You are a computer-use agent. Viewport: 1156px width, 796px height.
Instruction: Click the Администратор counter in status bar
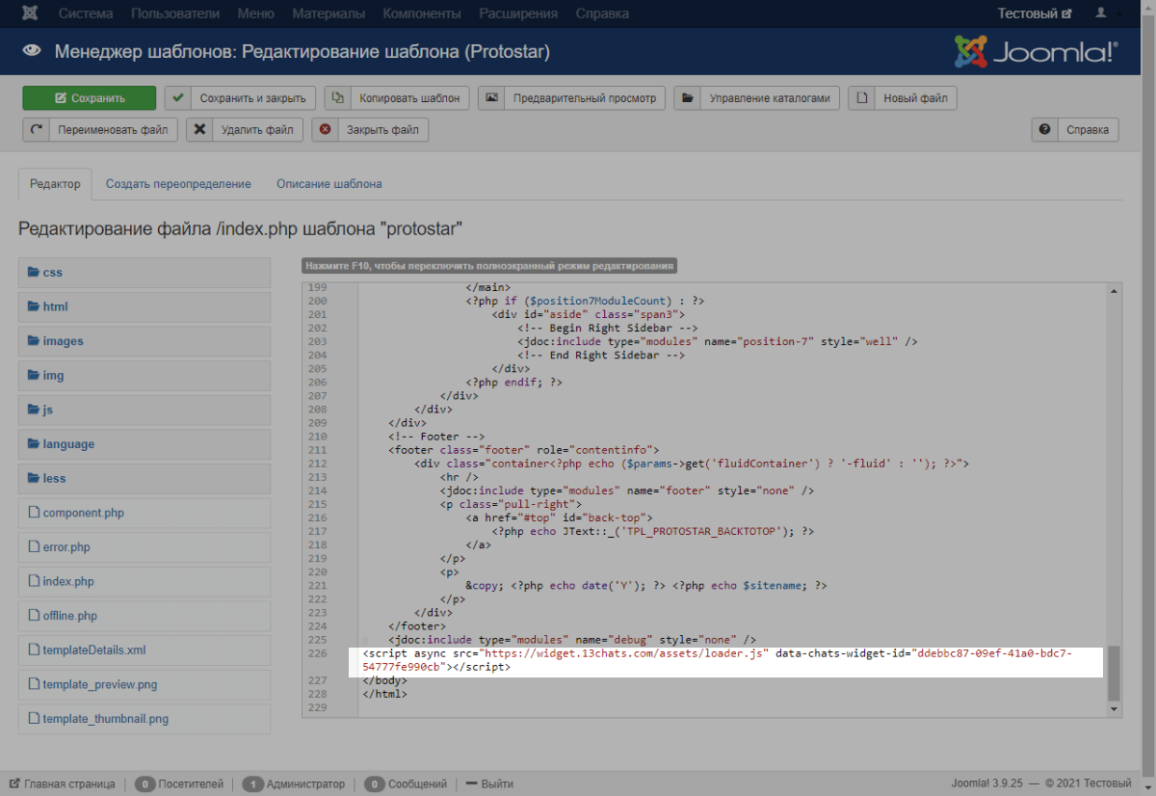coord(293,783)
